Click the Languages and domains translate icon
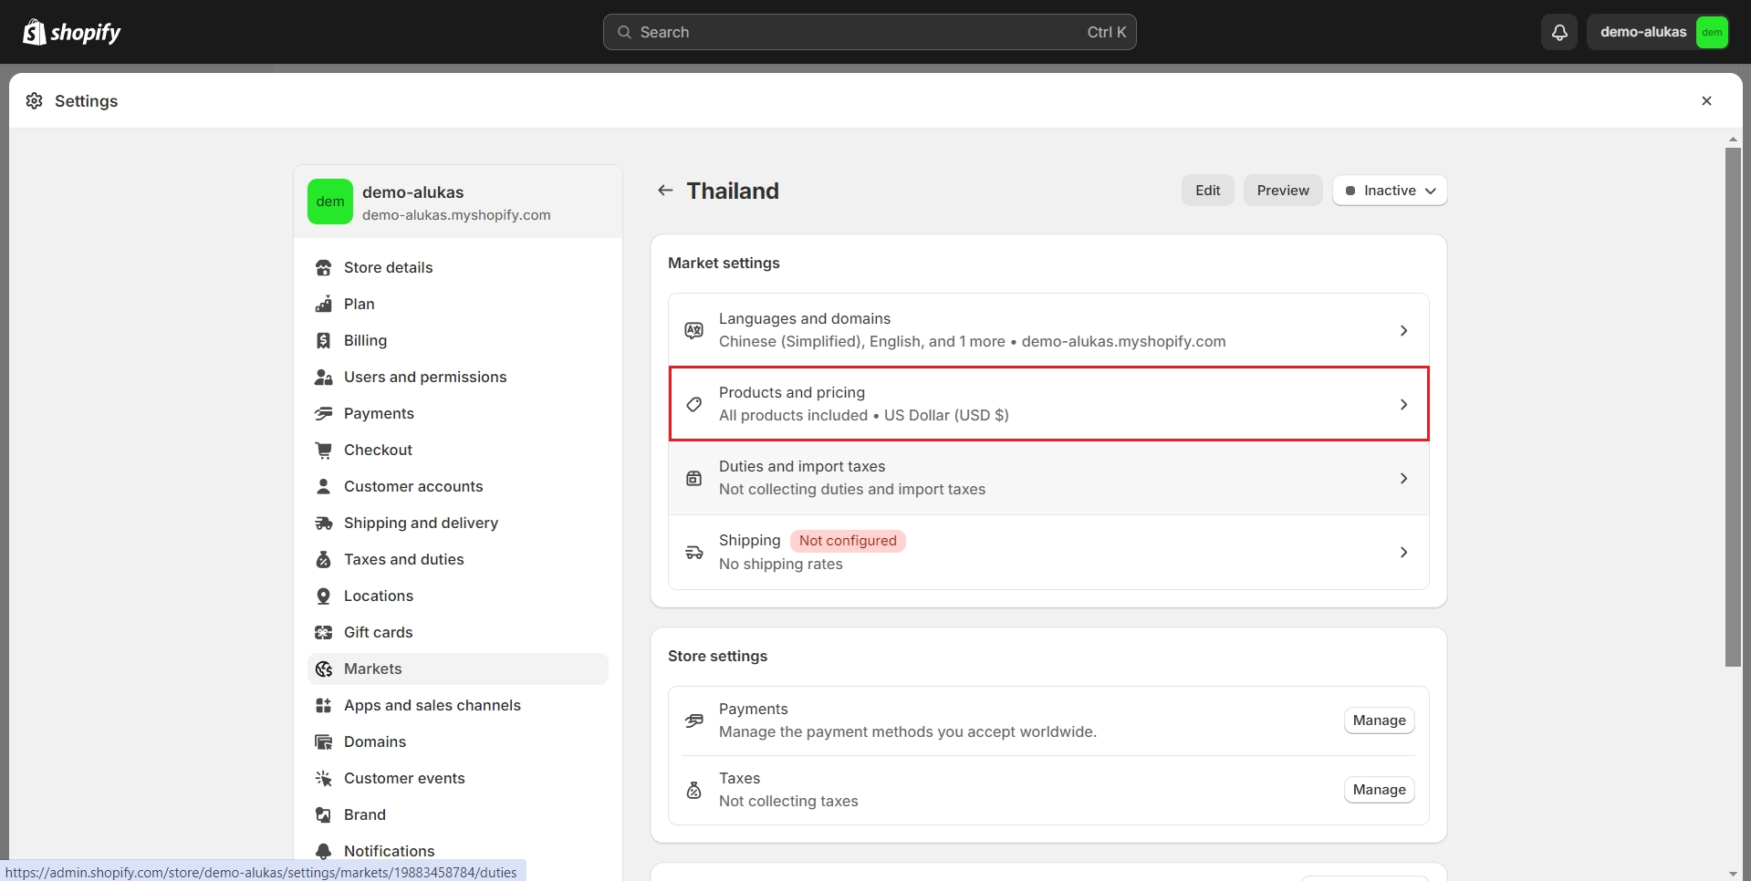The width and height of the screenshot is (1751, 881). [x=694, y=330]
